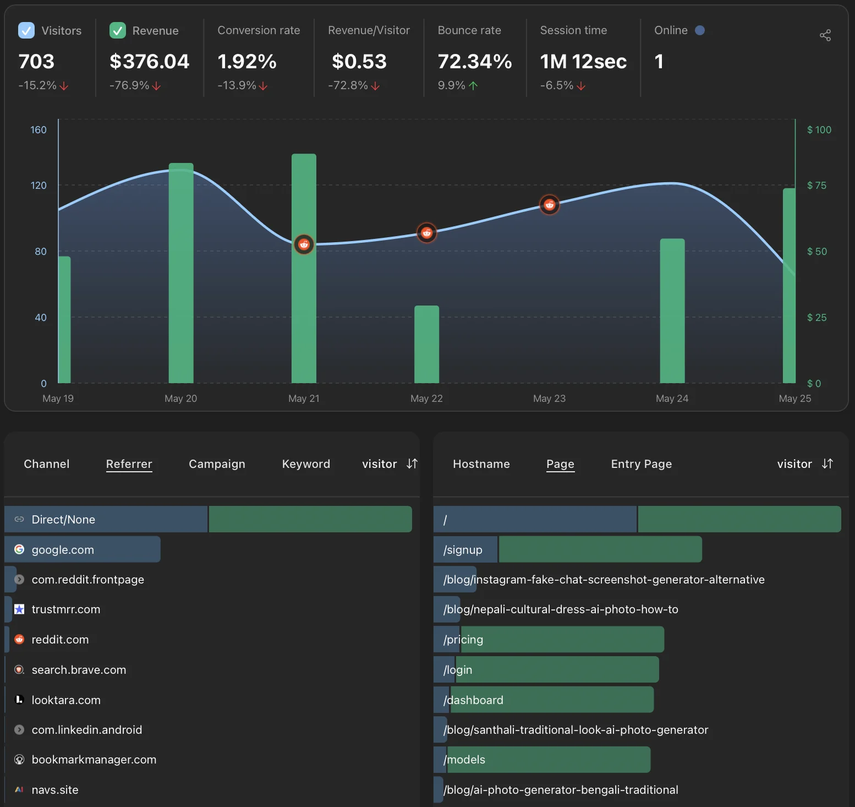Image resolution: width=855 pixels, height=807 pixels.
Task: Switch to the Keyword tab
Action: (306, 464)
